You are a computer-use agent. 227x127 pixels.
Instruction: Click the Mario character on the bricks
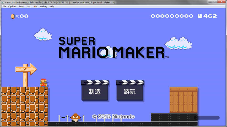[44, 82]
